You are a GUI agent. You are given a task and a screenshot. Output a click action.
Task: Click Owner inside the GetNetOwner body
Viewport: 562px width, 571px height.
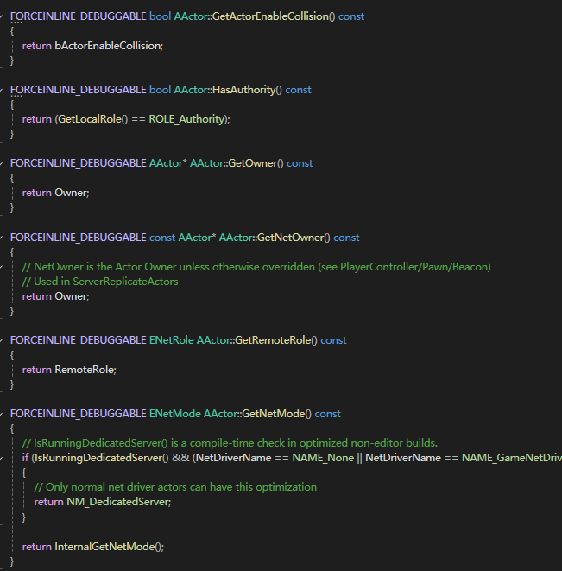[x=70, y=296]
